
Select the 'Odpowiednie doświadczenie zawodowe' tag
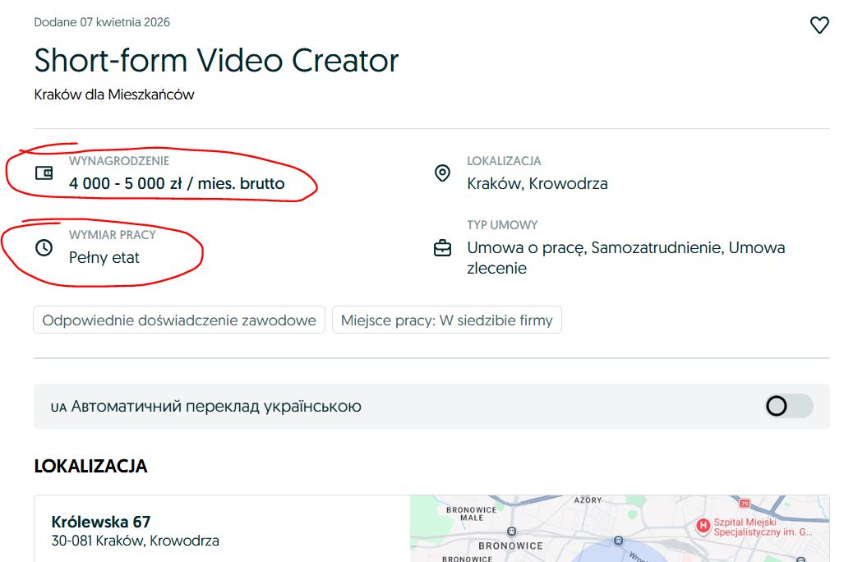179,320
